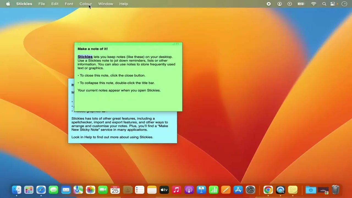This screenshot has height=198, width=352.
Task: Open Podcasts from the Dock
Action: coord(189,190)
